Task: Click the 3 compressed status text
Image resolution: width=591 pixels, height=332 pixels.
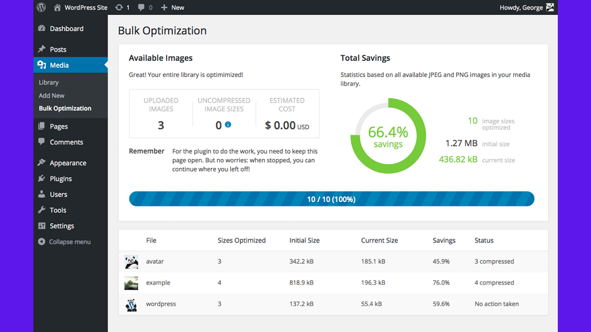Action: [494, 261]
